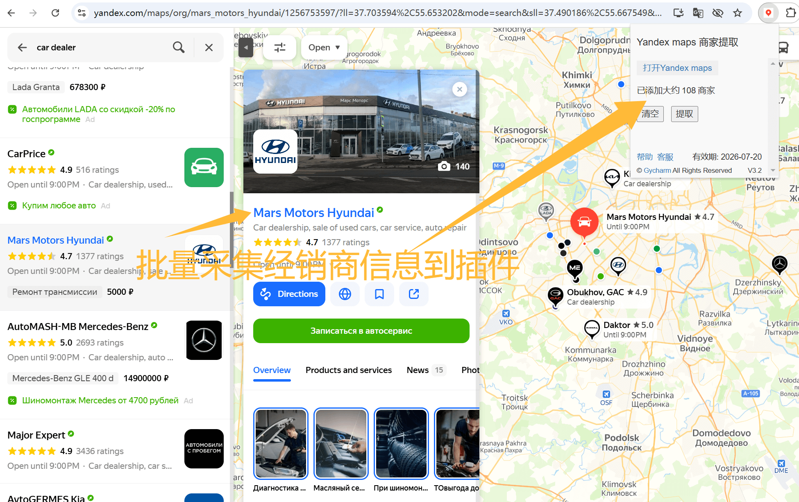Switch to Products and services tab
The width and height of the screenshot is (799, 502).
click(348, 370)
